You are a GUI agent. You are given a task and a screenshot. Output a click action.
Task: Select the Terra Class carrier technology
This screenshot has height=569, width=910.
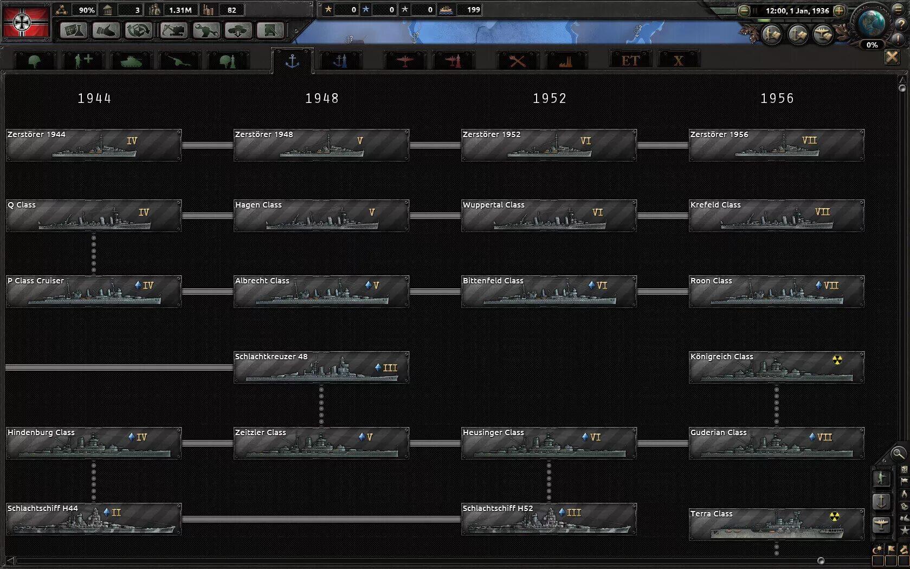click(x=777, y=524)
